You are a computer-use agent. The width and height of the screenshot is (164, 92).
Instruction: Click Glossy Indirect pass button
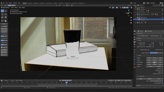tap(155, 60)
